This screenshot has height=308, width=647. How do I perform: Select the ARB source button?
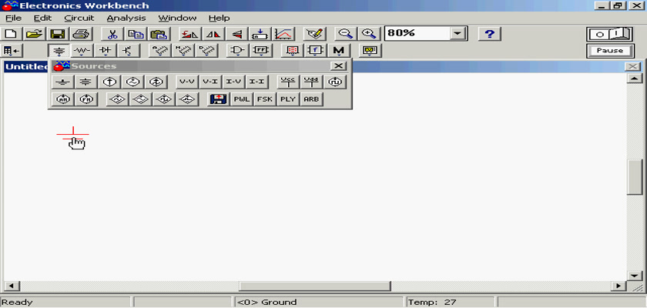pyautogui.click(x=311, y=99)
